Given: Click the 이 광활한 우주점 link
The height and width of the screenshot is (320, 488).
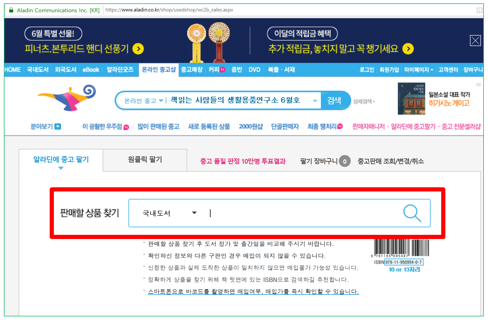Looking at the screenshot, I should pos(105,127).
